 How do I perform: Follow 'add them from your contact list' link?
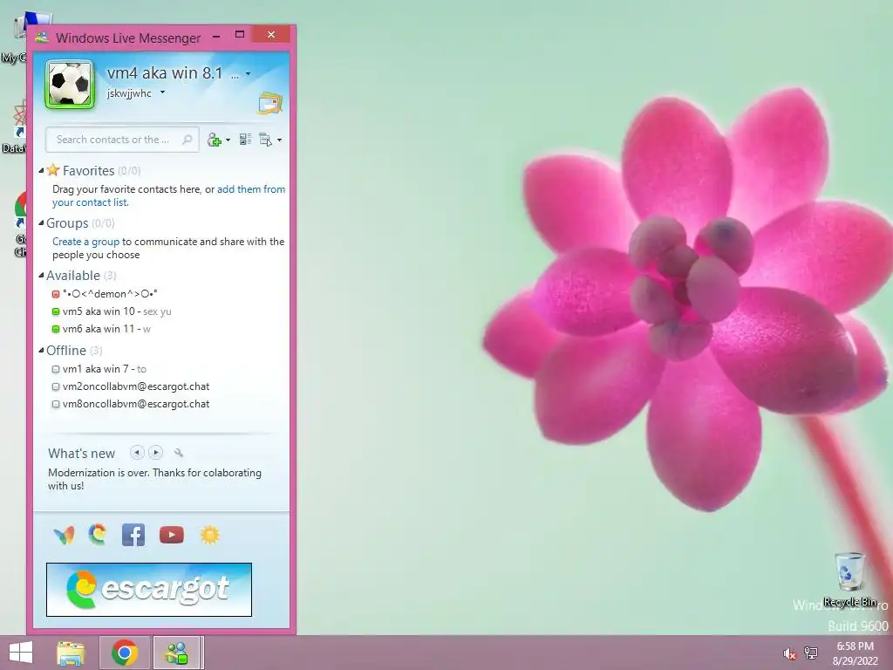168,196
